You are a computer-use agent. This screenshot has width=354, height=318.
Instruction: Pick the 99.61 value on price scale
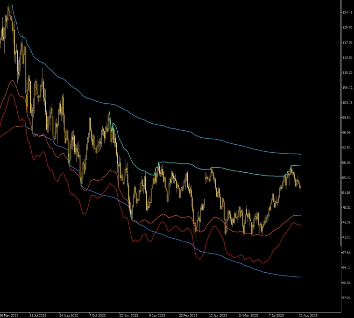point(347,118)
